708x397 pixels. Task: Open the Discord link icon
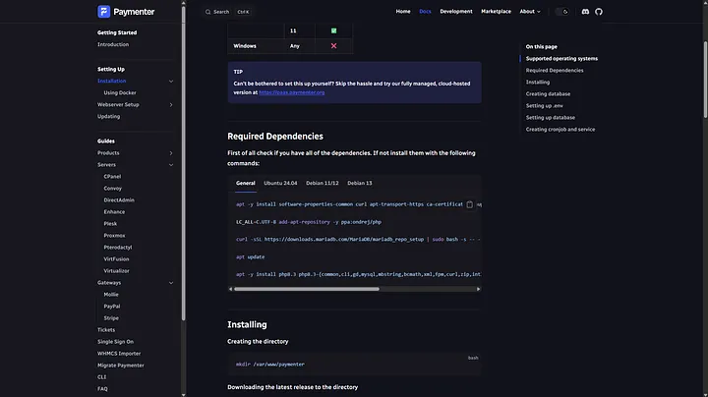coord(585,12)
